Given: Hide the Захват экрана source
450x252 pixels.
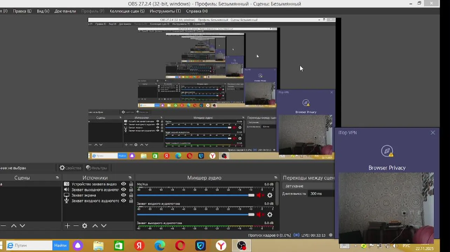Looking at the screenshot, I should tap(123, 195).
